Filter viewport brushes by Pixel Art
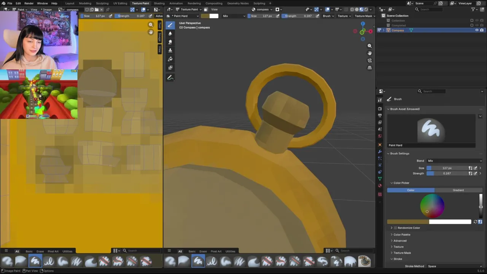487x274 pixels. [216, 251]
